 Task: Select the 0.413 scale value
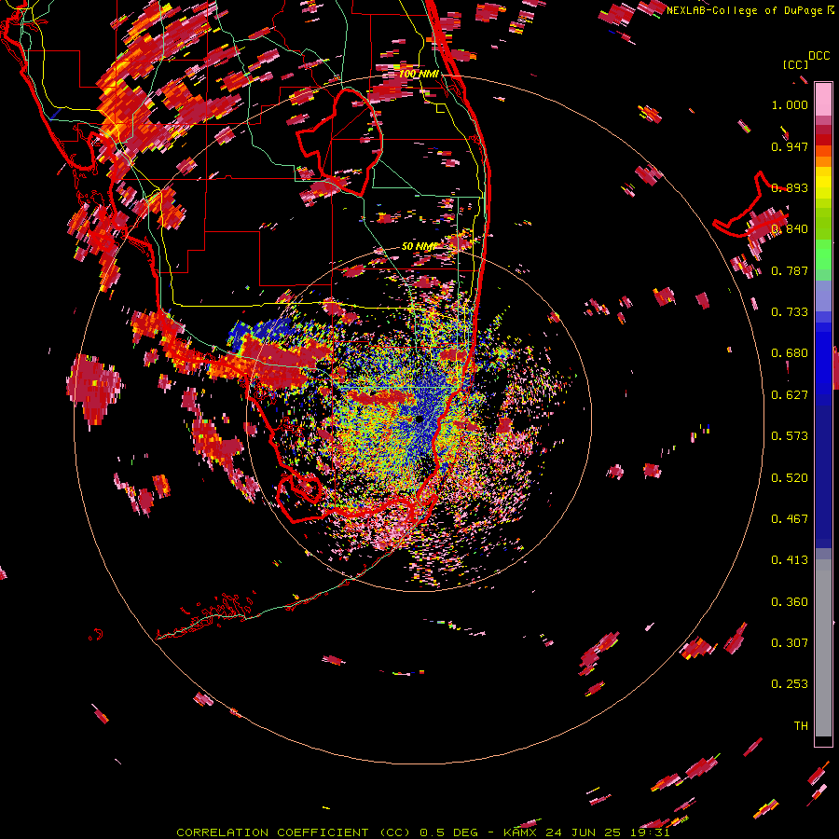coord(790,560)
